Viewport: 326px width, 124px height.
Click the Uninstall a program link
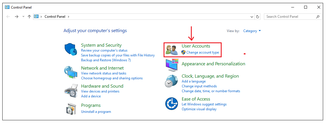tap(96, 112)
